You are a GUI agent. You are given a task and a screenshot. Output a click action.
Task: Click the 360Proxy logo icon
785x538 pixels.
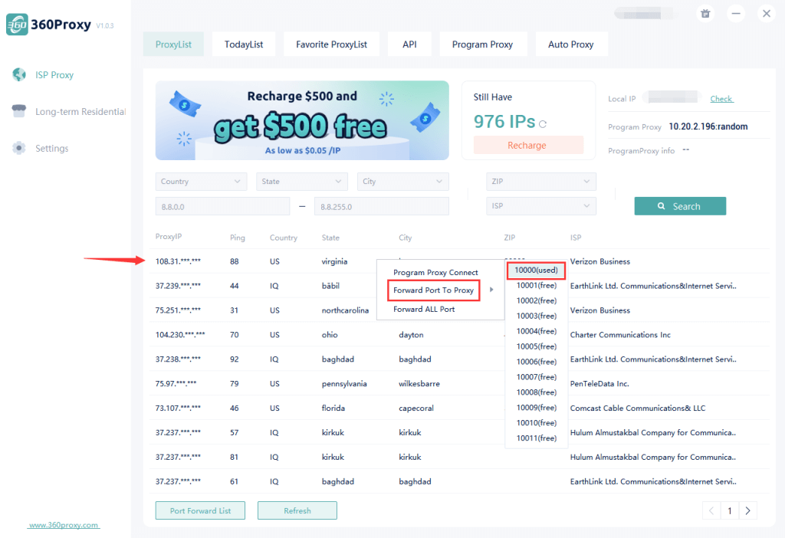(17, 24)
